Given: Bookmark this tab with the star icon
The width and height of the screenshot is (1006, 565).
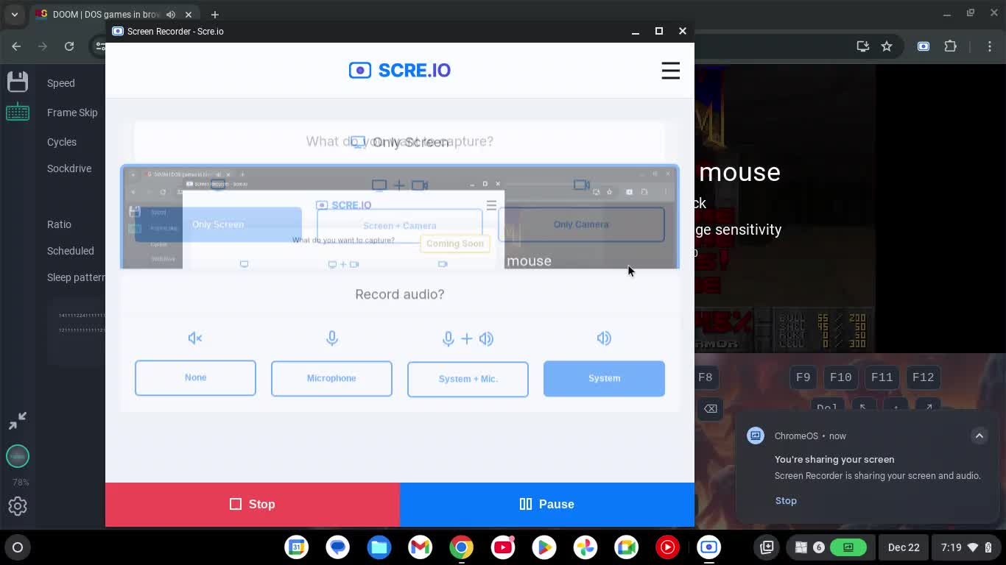Looking at the screenshot, I should [887, 46].
